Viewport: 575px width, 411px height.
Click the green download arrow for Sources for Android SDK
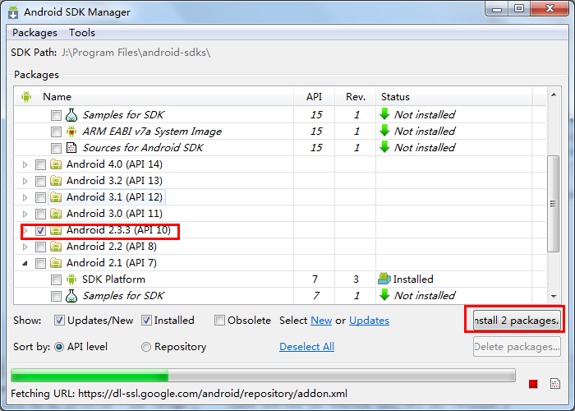click(x=384, y=147)
